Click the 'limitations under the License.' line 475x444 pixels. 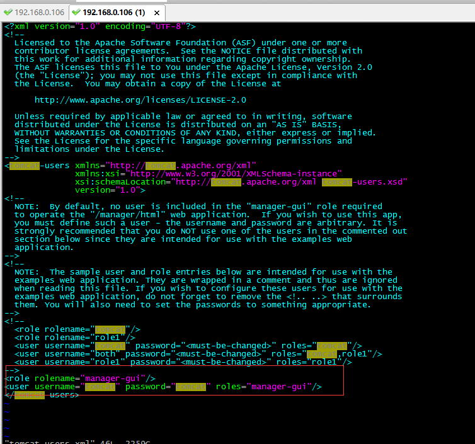[89, 149]
